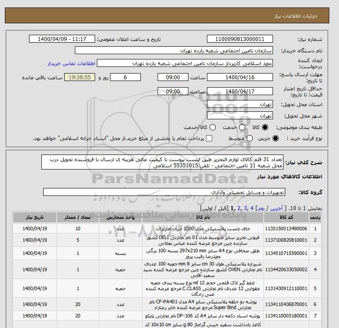
Task: Select the کالا radio button
Action: coord(265,127)
